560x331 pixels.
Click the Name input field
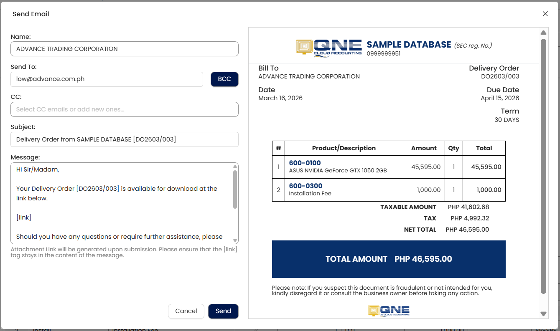click(x=125, y=49)
